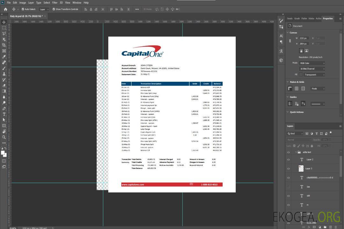This screenshot has width=344, height=229.
Task: Open the Auto-Select Layer dropdown
Action: click(44, 10)
